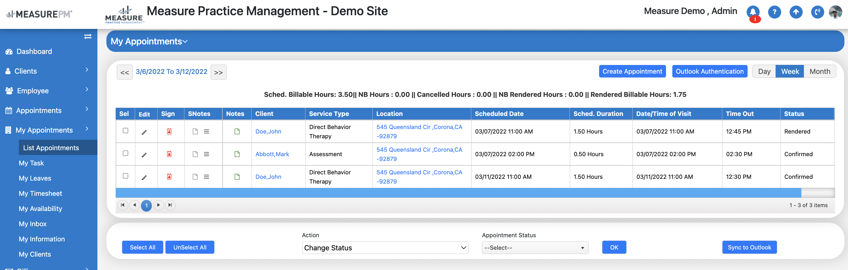Edit the Doe,John 03/11/2022 appointment with pencil icon
Image resolution: width=848 pixels, height=270 pixels.
tap(144, 177)
